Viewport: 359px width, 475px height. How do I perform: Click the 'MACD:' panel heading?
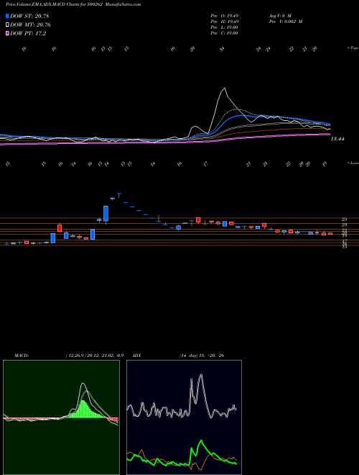22,356
